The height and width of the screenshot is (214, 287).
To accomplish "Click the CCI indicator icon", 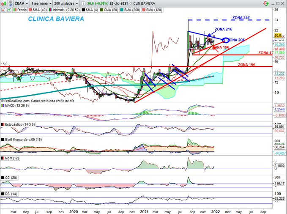I will coord(3,178).
